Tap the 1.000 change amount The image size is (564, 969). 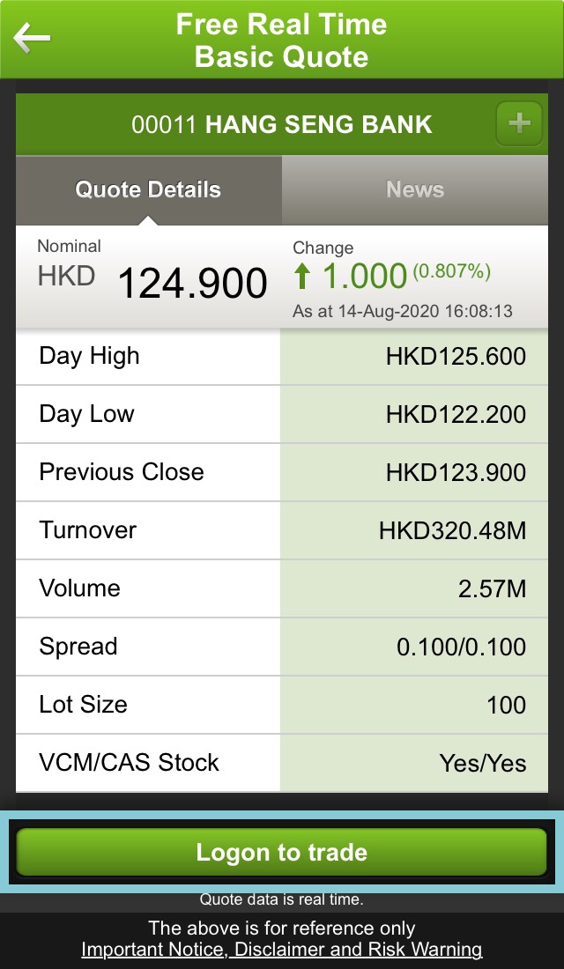(363, 277)
